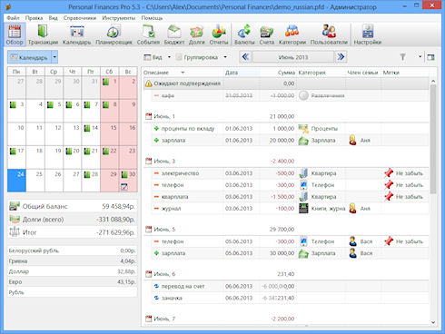This screenshot has width=445, height=334.
Task: Open the dropdown arrow next to Календарь button
Action: pos(54,57)
